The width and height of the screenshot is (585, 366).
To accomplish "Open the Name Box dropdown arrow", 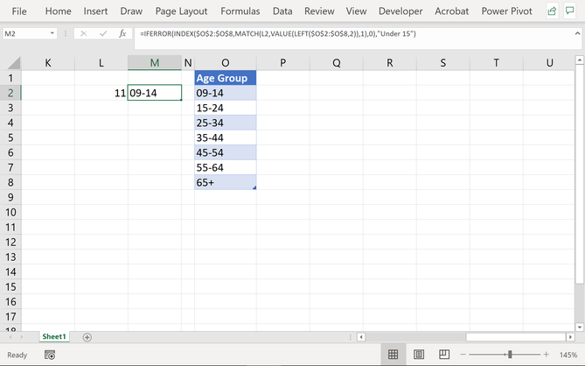I will pyautogui.click(x=52, y=33).
